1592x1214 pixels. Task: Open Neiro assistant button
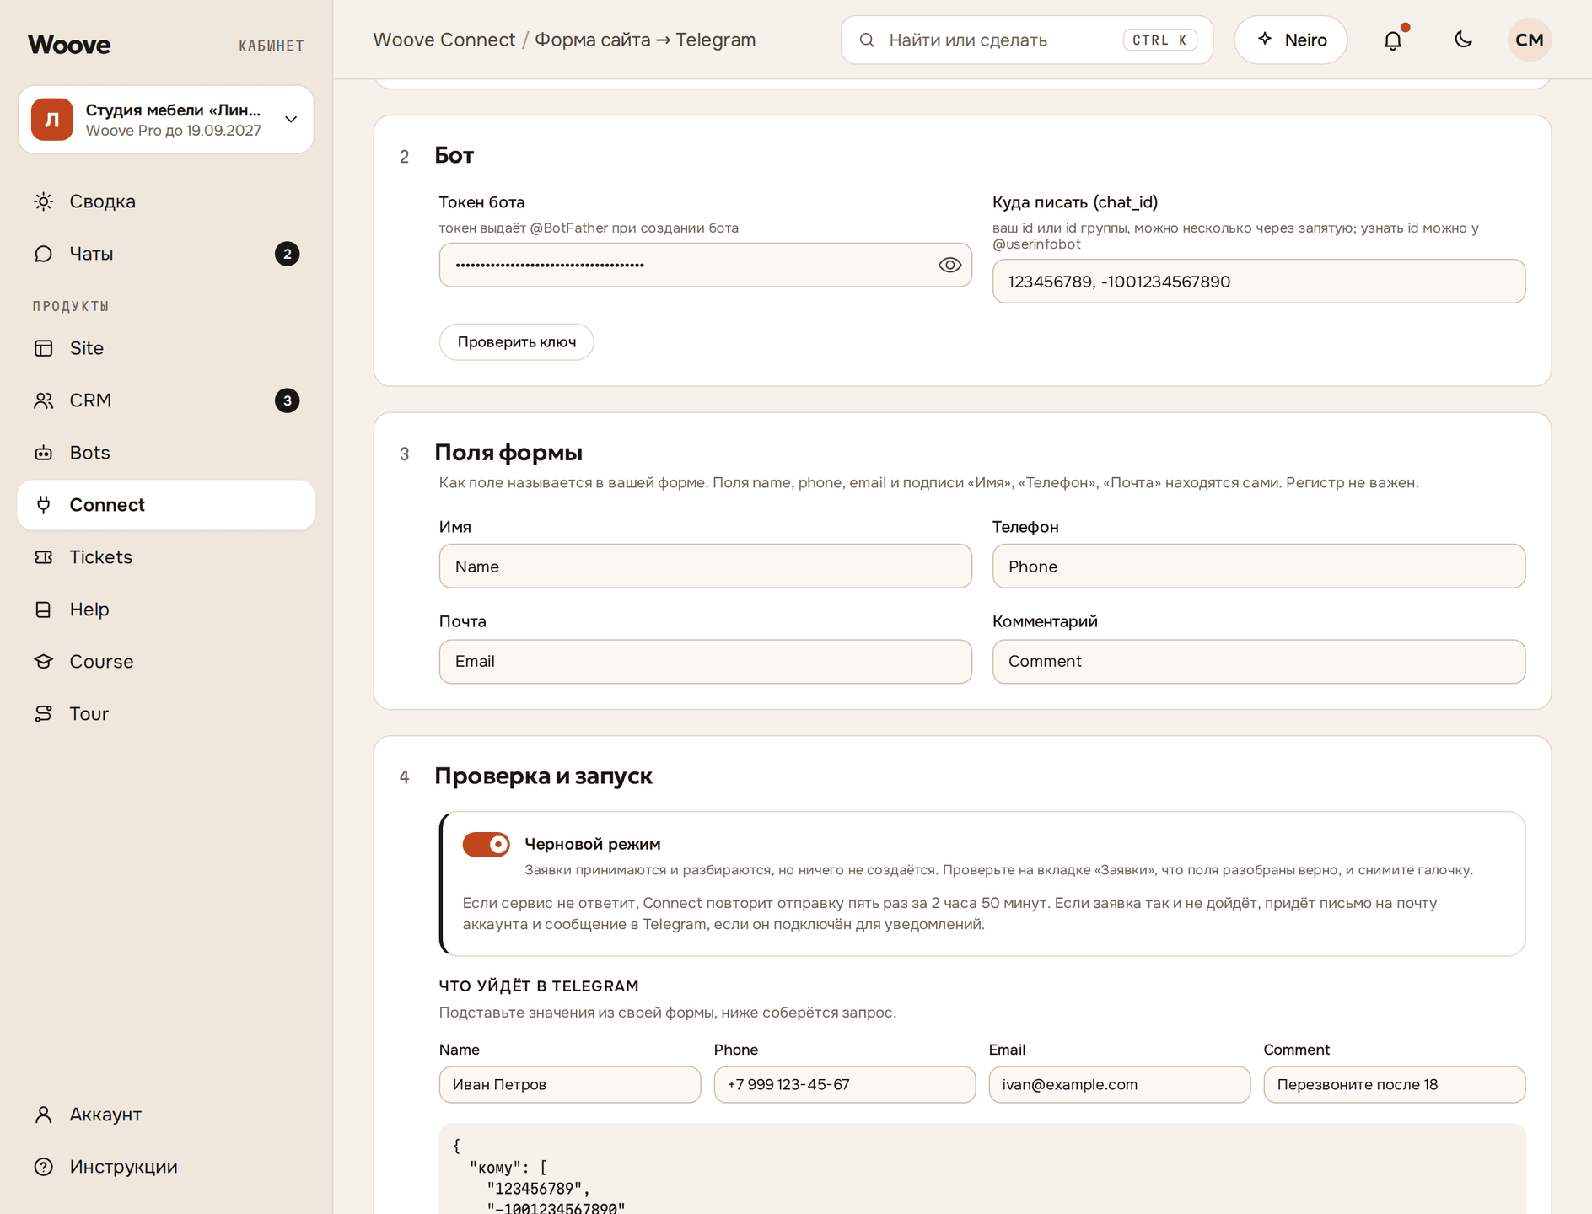[x=1291, y=40]
